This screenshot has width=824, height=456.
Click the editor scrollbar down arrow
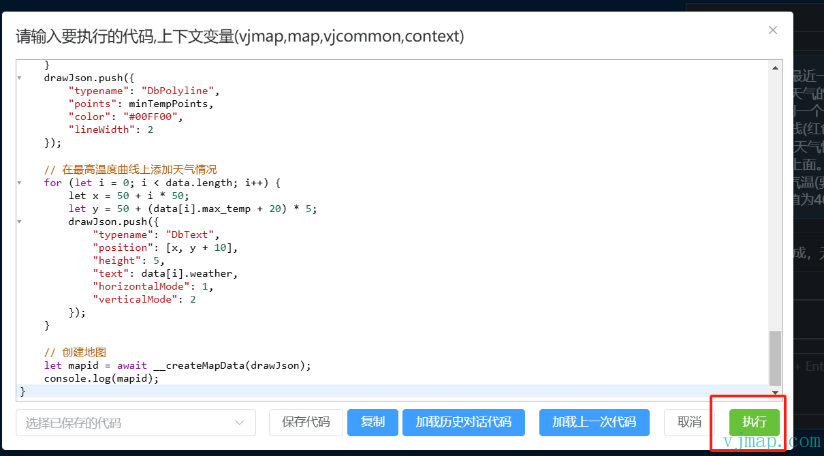click(x=775, y=393)
